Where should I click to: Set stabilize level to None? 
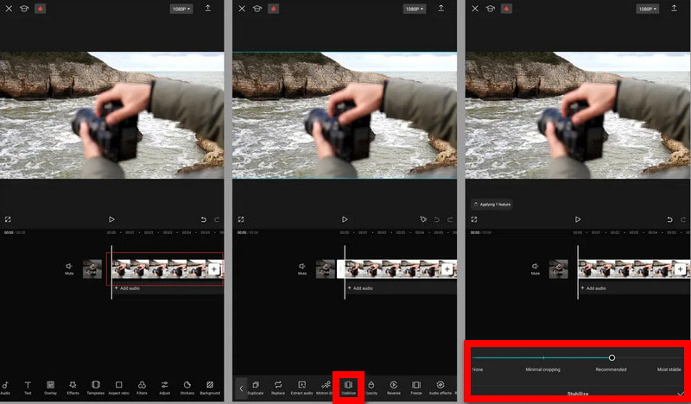pos(478,369)
